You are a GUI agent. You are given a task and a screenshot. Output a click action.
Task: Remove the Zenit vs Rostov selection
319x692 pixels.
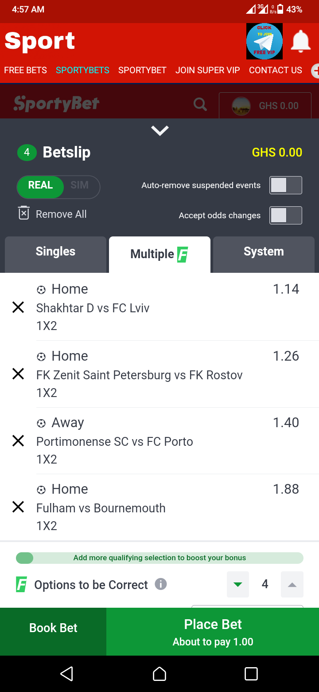pos(18,374)
